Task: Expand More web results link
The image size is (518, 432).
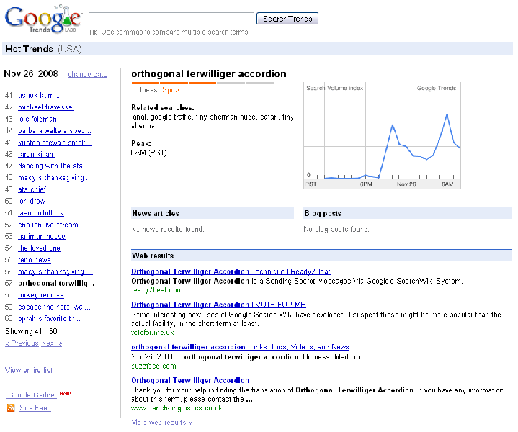Action: point(161,422)
